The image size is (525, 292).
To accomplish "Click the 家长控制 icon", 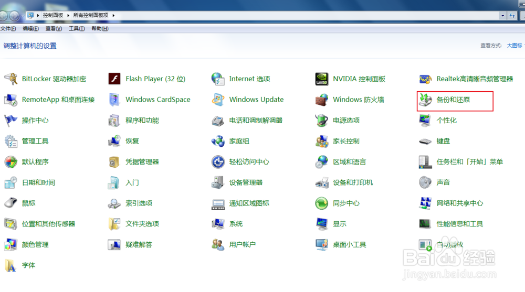I will 322,141.
